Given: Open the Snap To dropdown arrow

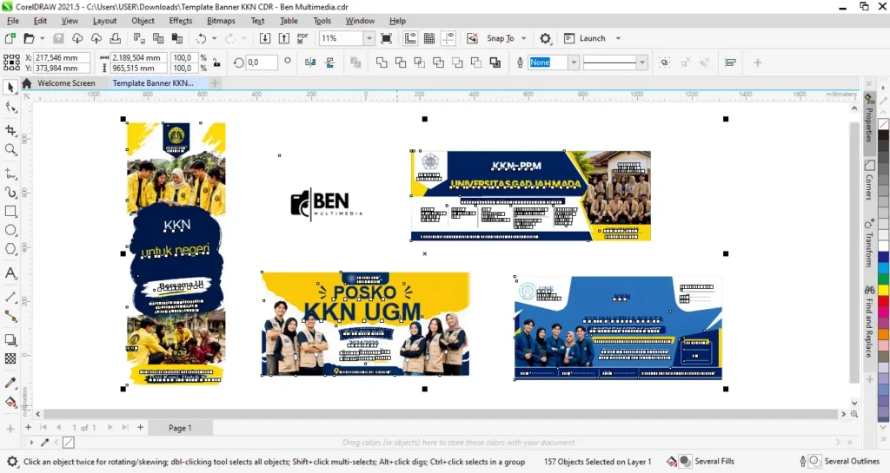Looking at the screenshot, I should pyautogui.click(x=523, y=38).
